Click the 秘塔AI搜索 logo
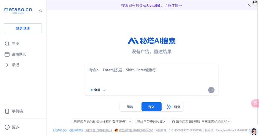This screenshot has height=136, width=259. (152, 41)
